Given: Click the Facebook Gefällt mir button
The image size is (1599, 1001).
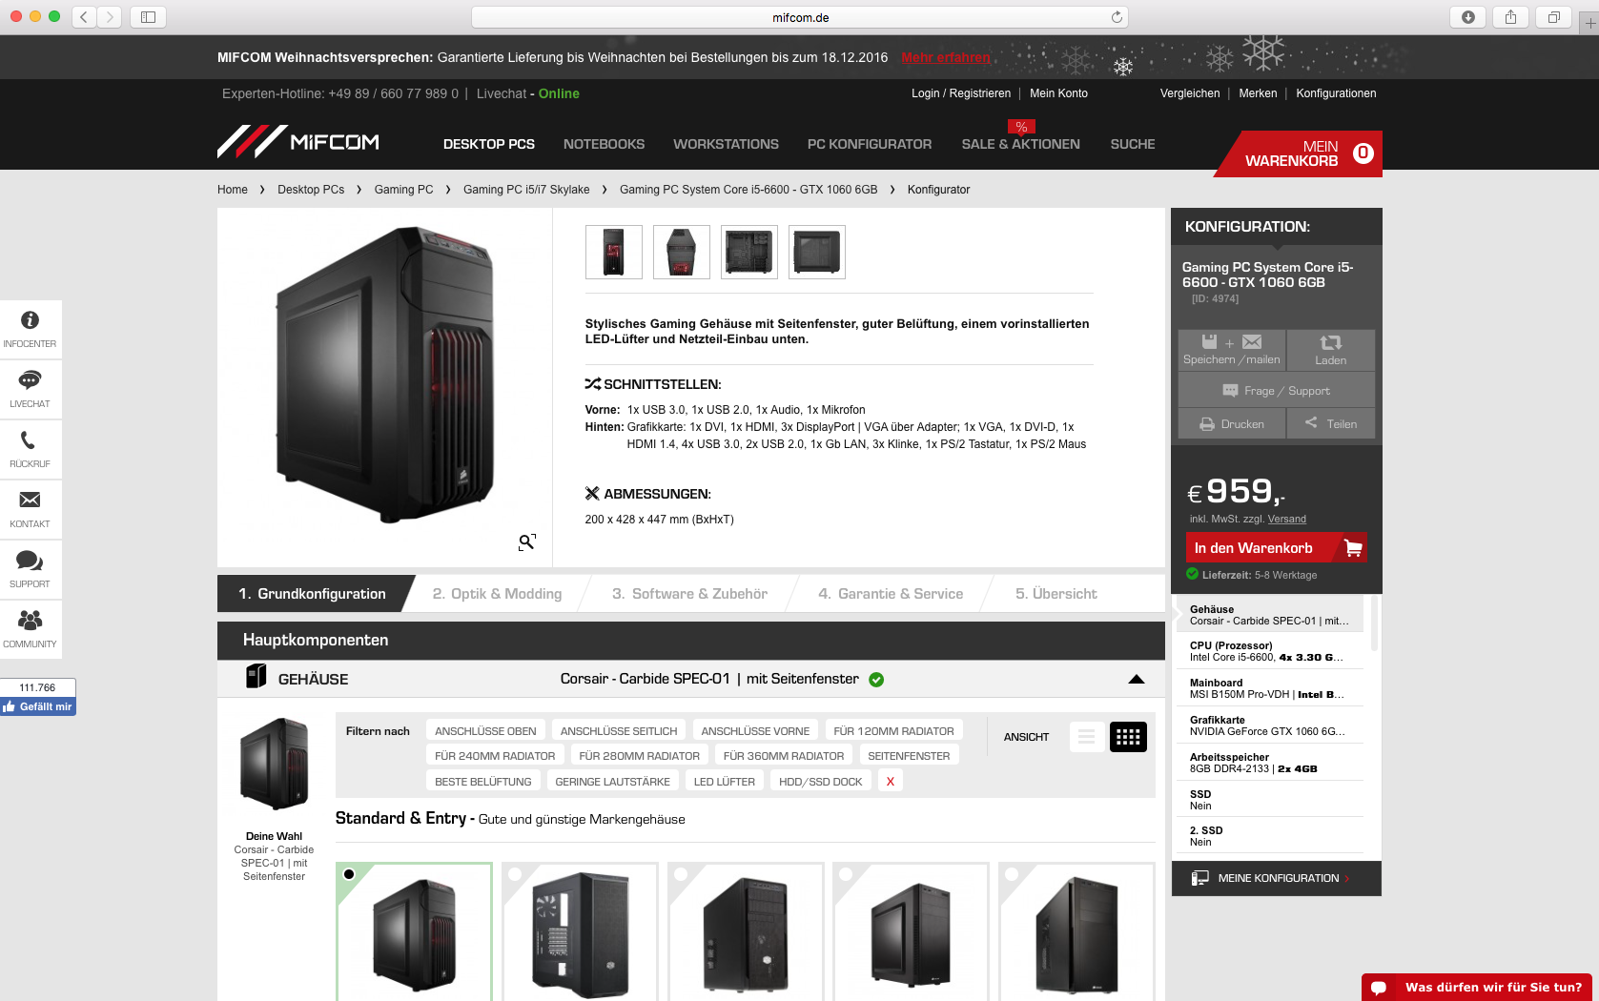Looking at the screenshot, I should 38,706.
